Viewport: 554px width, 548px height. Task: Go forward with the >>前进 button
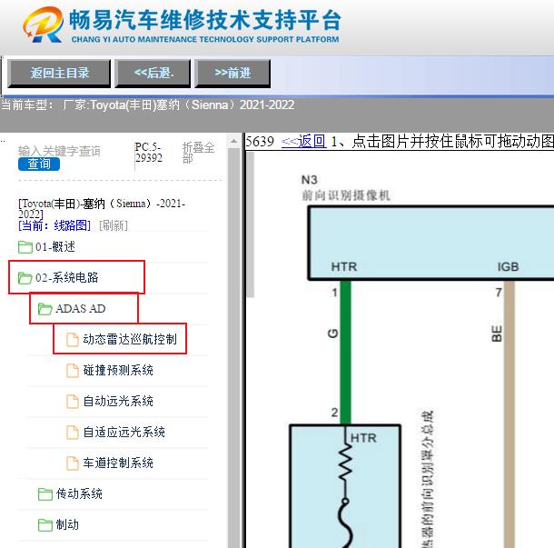coord(232,74)
